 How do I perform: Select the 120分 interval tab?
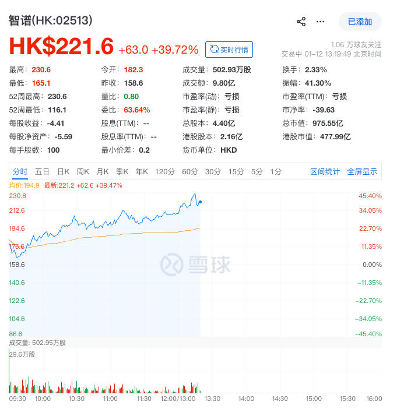tap(165, 171)
